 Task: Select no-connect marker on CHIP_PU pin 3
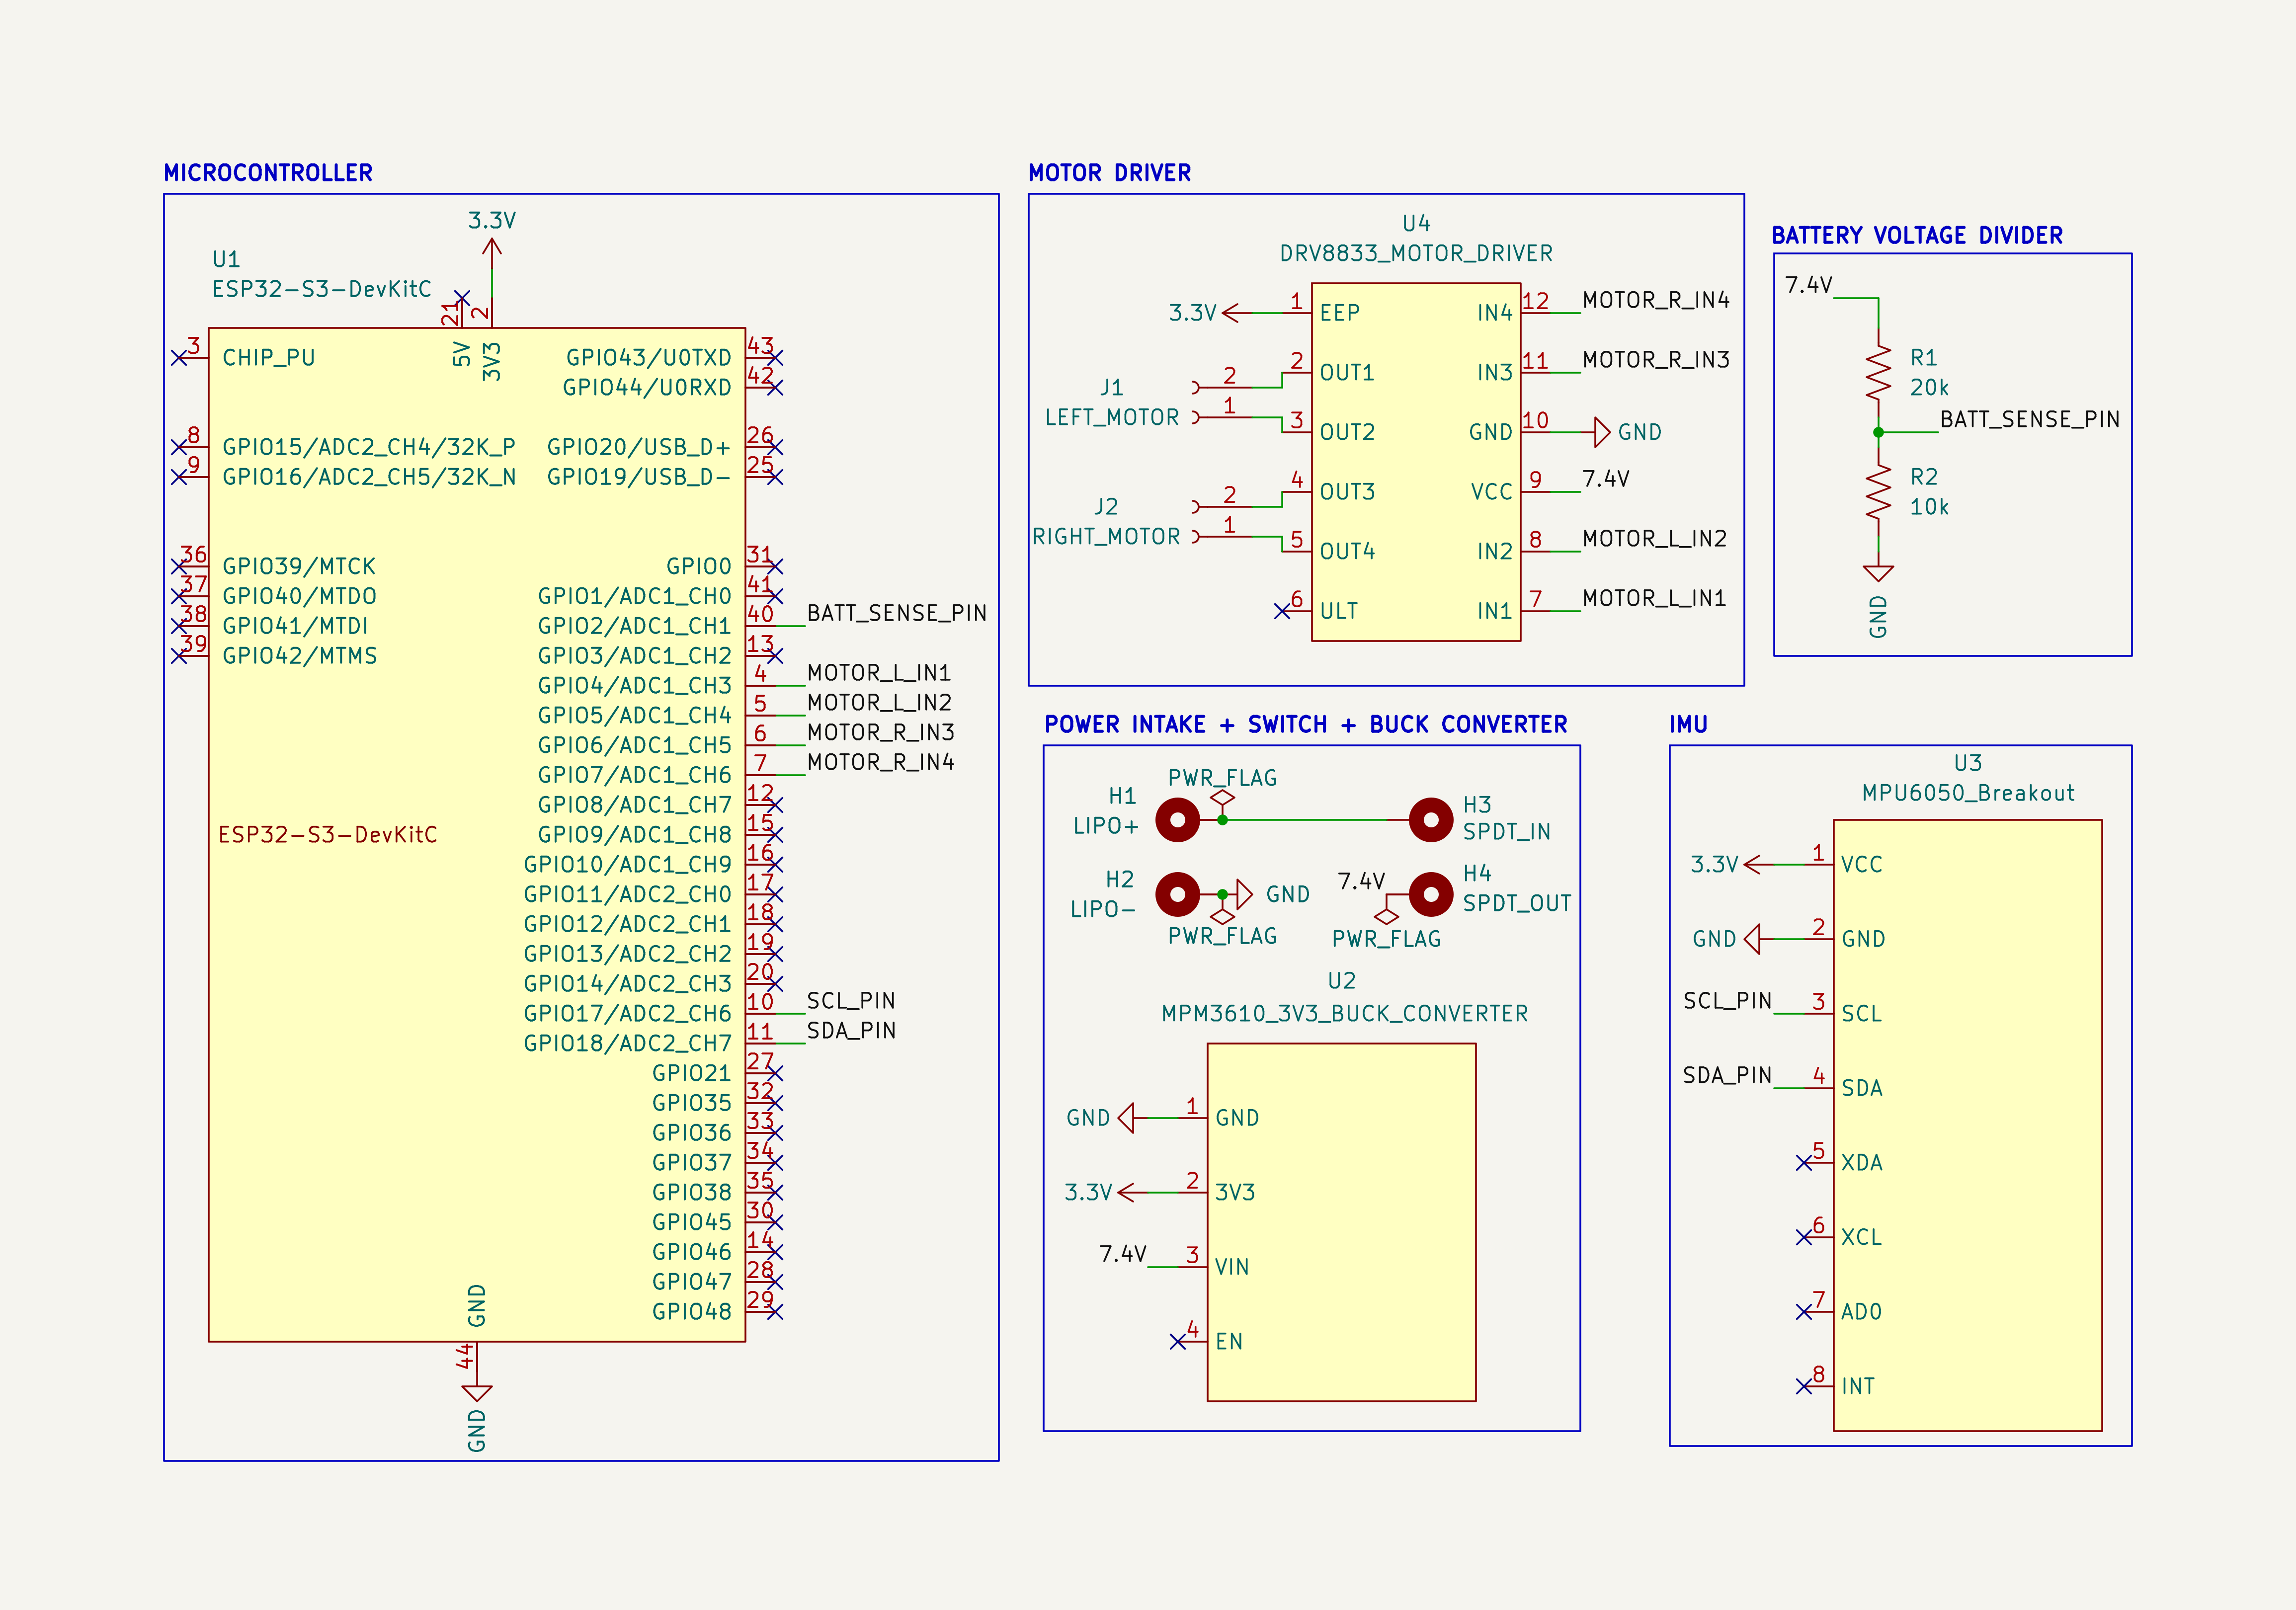click(179, 357)
